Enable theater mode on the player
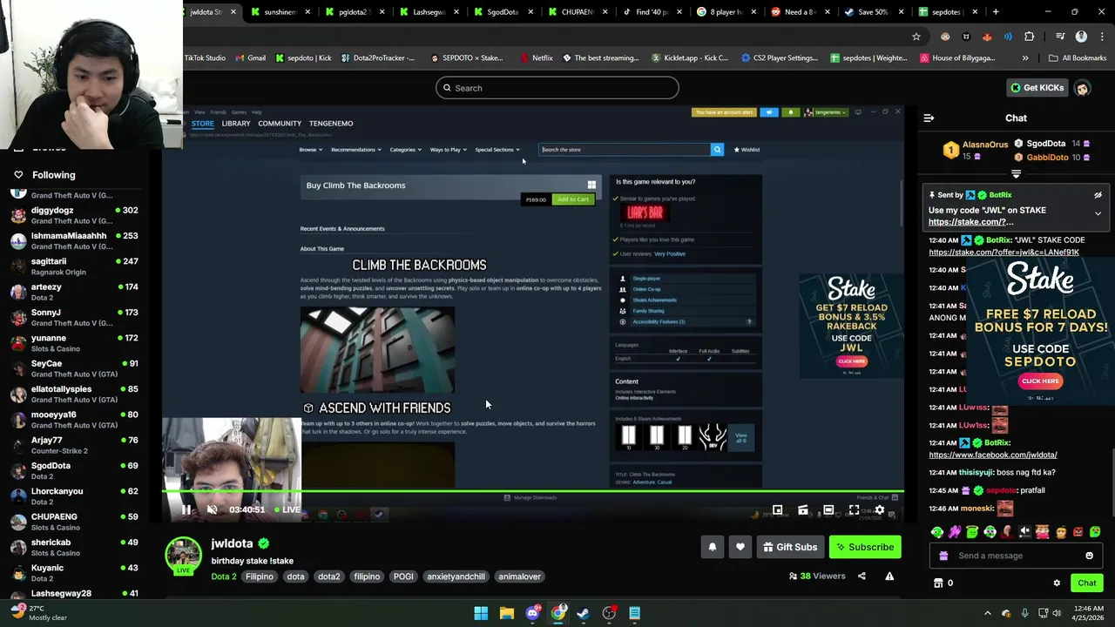This screenshot has width=1115, height=627. coord(828,510)
